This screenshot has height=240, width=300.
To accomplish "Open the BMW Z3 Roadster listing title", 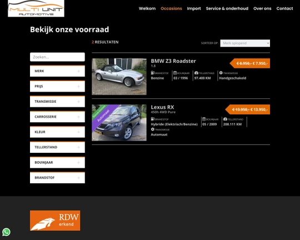I will pos(173,61).
